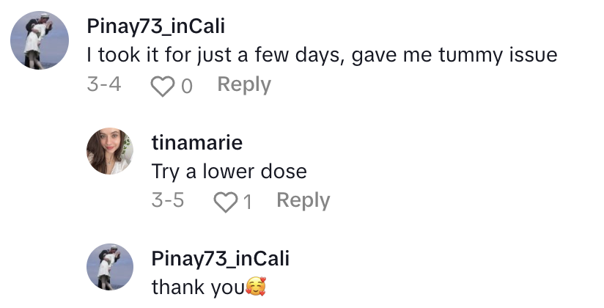
Task: Click the '3-4' date on the top comment
Action: 103,85
